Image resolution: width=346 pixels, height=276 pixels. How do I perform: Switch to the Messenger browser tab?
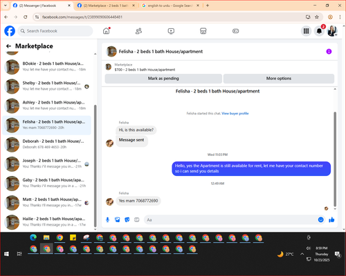tap(42, 6)
